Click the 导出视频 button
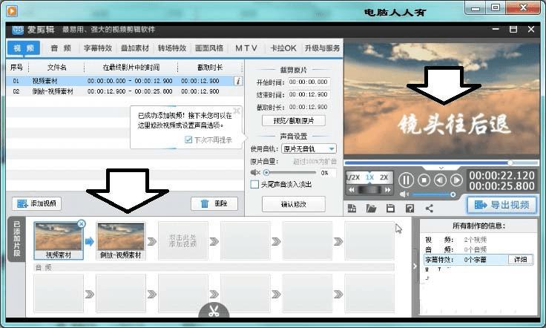This screenshot has width=546, height=328. 501,205
